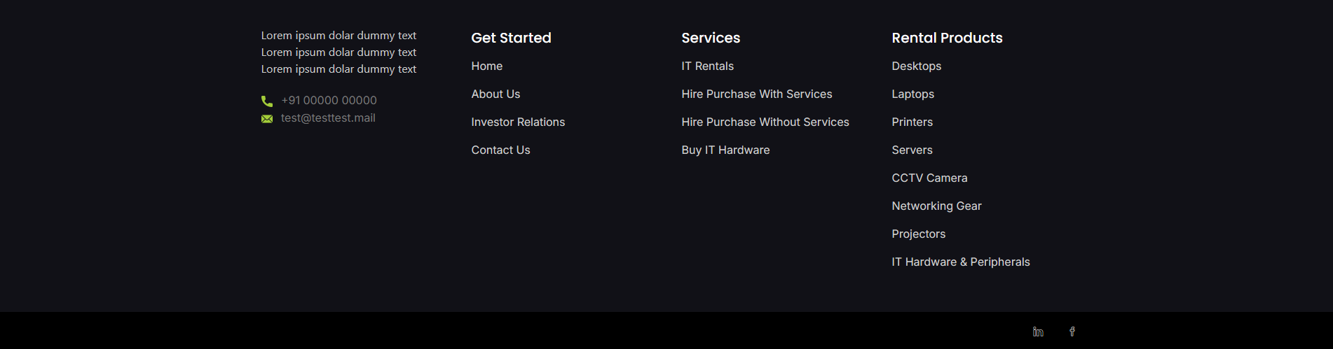Open Hire Purchase With Services
1333x349 pixels.
[x=756, y=94]
